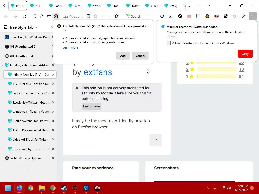Image resolution: width=259 pixels, height=194 pixels.
Task: Click the 2-star rating bar
Action: tap(217, 69)
